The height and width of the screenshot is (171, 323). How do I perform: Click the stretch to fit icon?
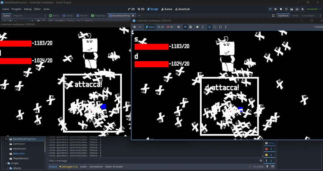point(220,27)
